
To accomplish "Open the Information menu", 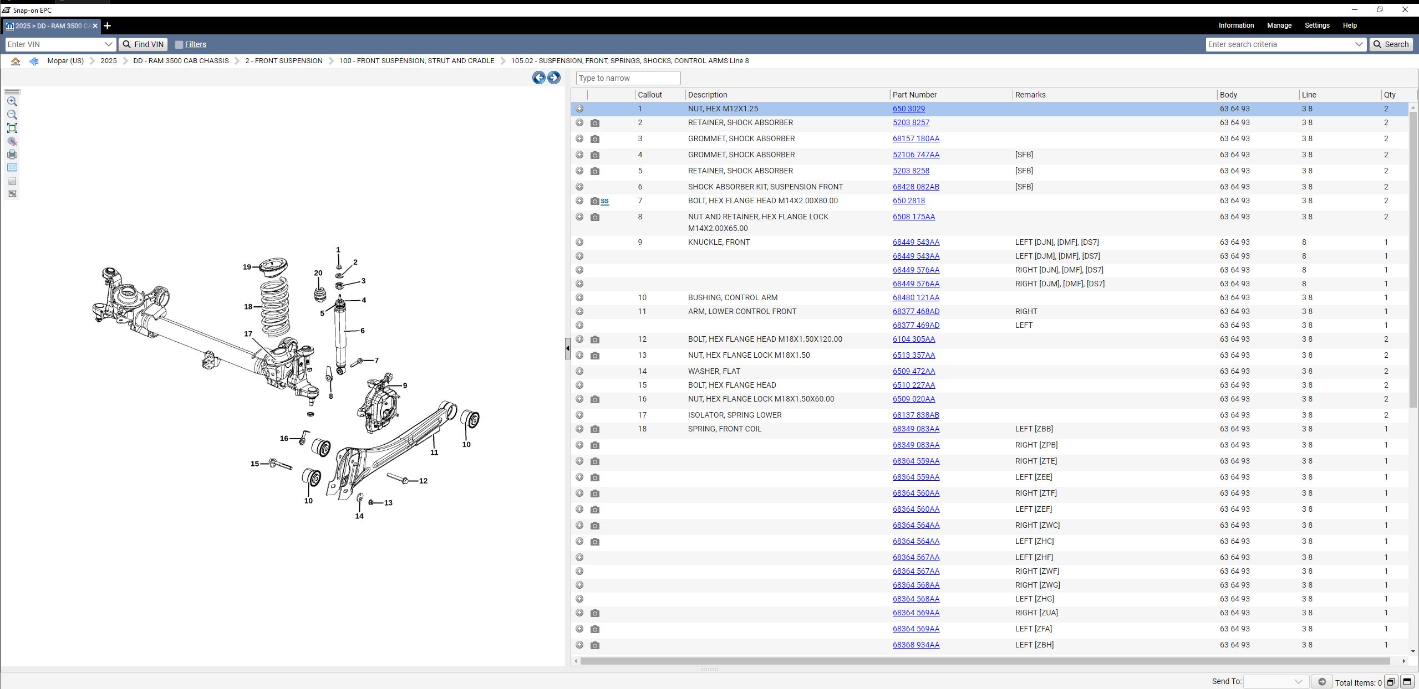I will tap(1235, 25).
